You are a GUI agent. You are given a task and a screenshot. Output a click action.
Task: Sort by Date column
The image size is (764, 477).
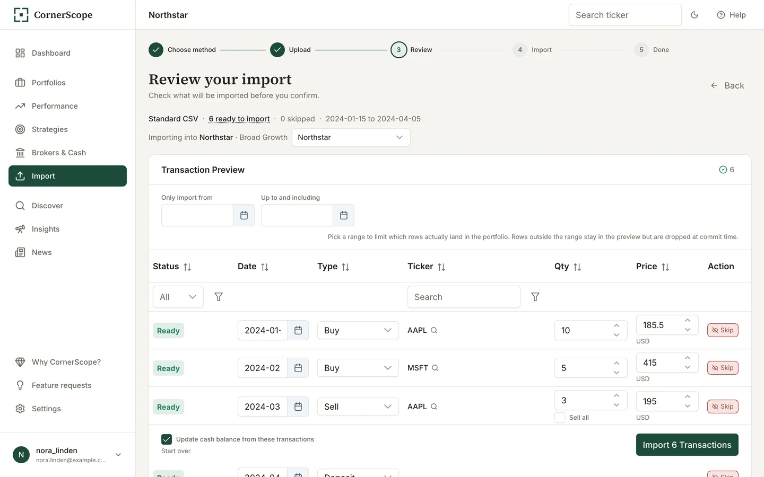(x=265, y=267)
